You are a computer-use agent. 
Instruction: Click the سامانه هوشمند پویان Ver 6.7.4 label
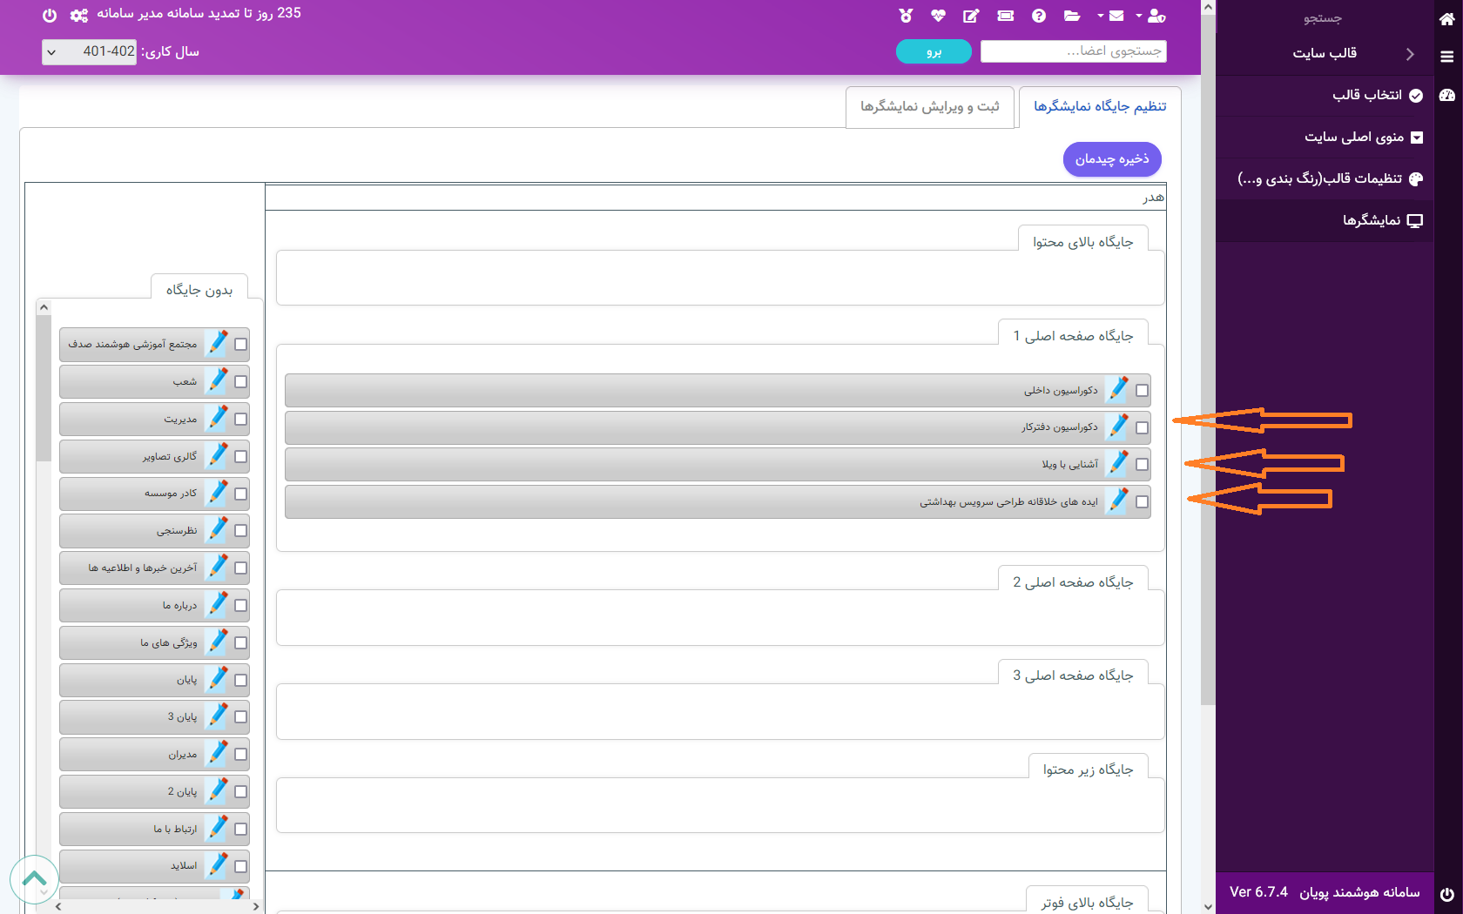1325,893
